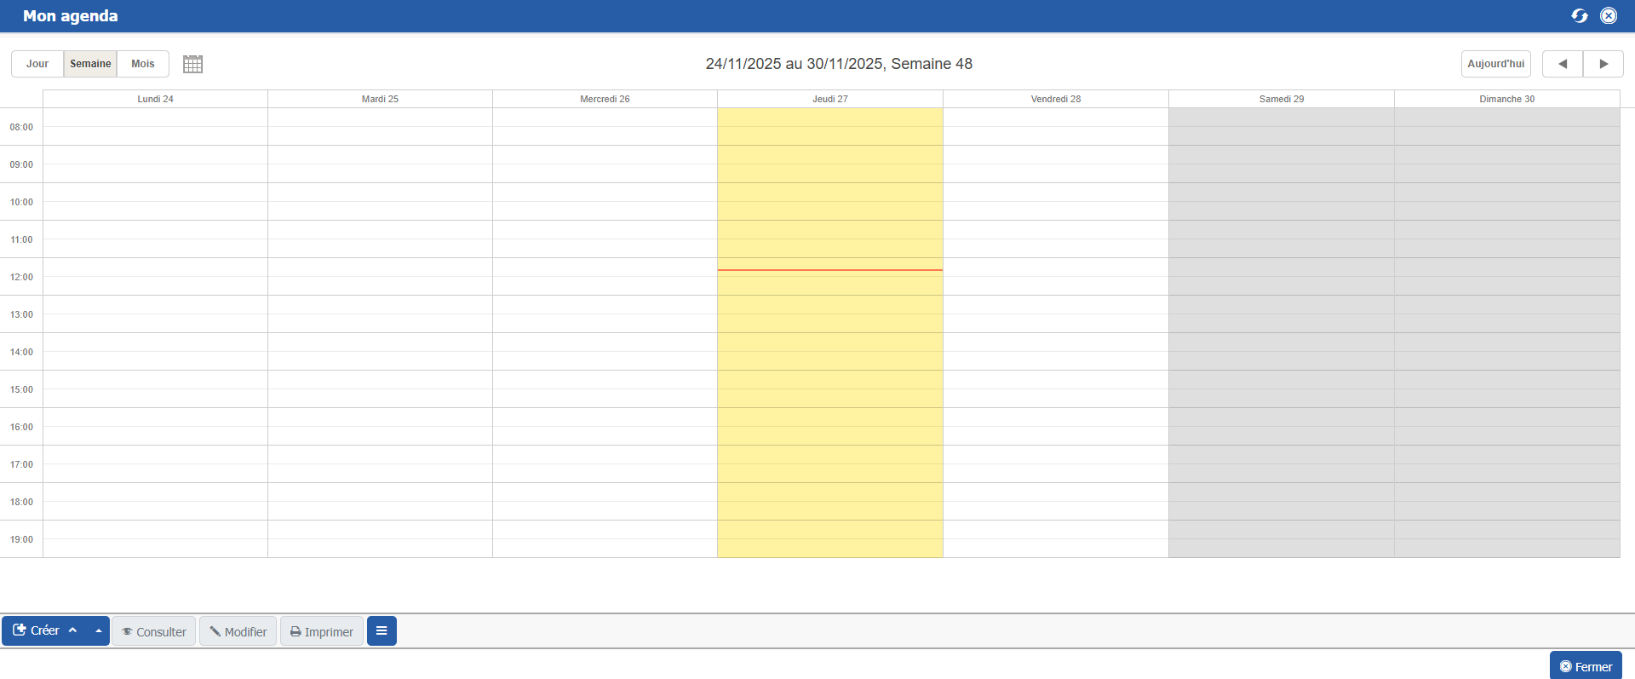1635x679 pixels.
Task: Click the red current-time line on Jeudi
Action: click(829, 270)
